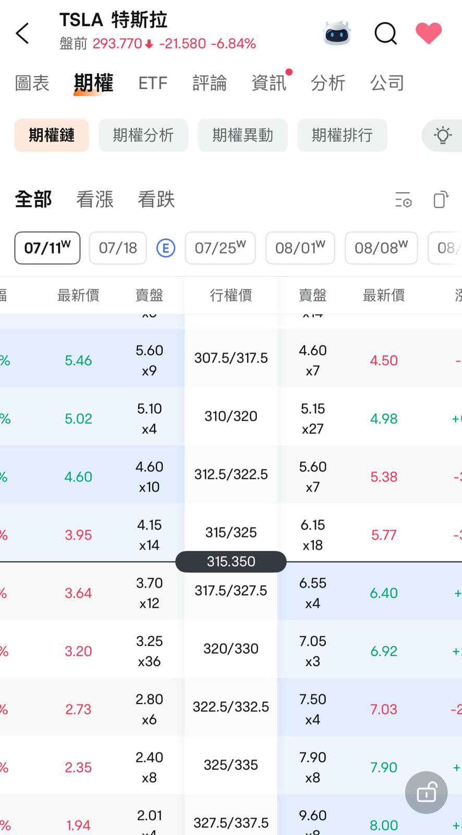The height and width of the screenshot is (835, 462).
Task: Select the 期權鏈 chip
Action: point(52,135)
